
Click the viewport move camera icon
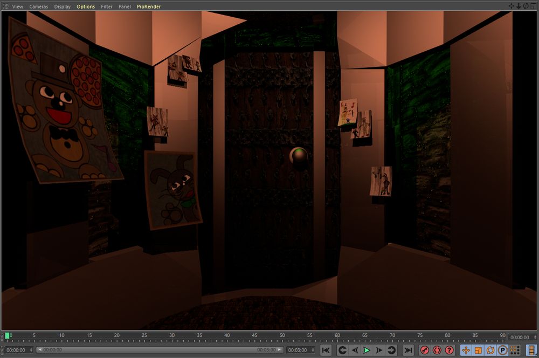(512, 6)
